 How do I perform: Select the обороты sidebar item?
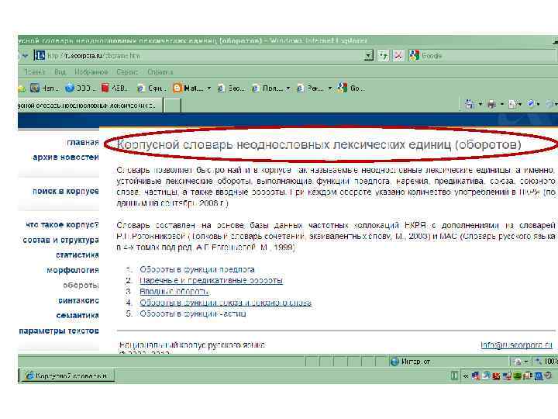(x=81, y=286)
